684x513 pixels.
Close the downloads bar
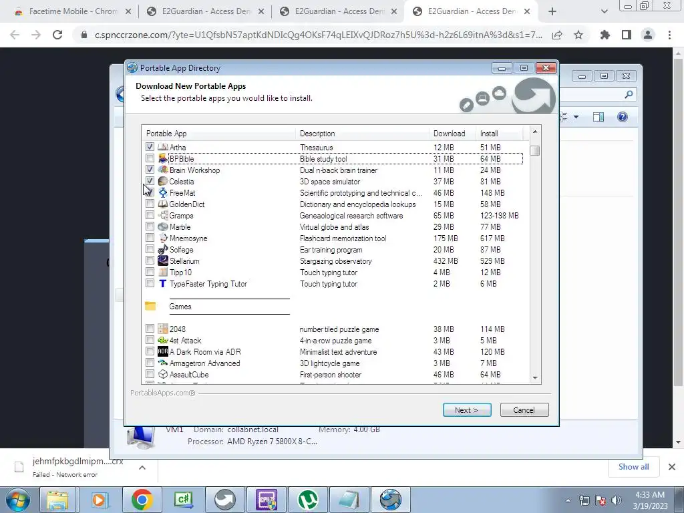click(x=672, y=467)
